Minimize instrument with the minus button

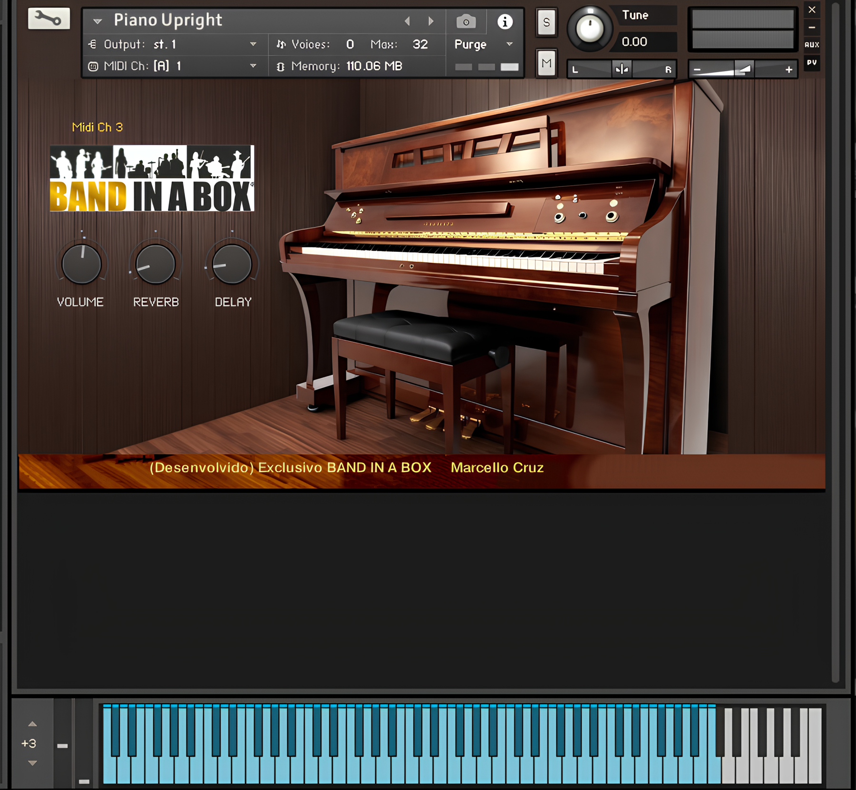812,28
